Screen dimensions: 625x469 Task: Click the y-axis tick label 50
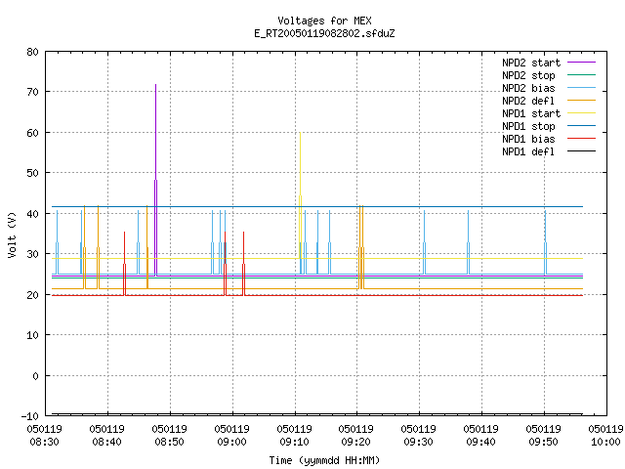[32, 173]
